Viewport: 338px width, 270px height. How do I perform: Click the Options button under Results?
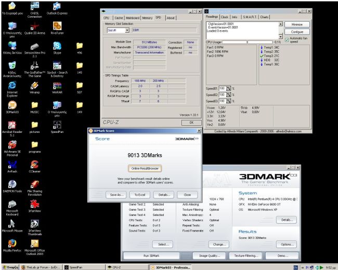(287, 245)
